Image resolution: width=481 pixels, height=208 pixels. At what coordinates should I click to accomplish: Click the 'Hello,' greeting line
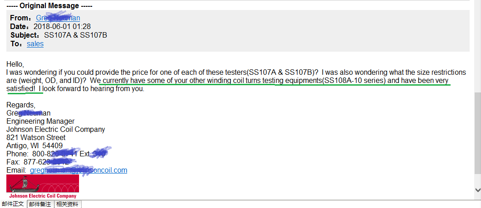(15, 64)
